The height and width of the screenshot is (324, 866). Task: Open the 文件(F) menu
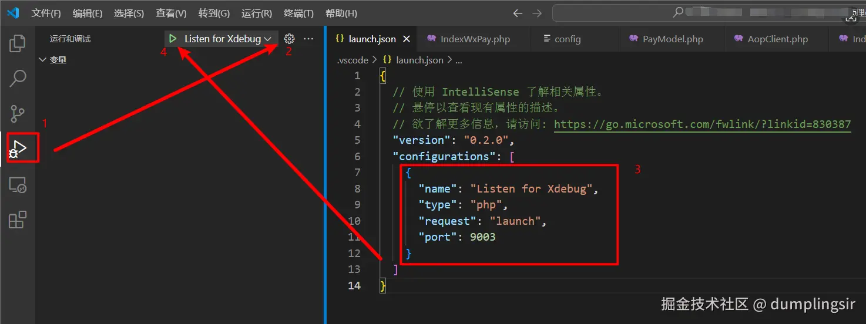[46, 13]
